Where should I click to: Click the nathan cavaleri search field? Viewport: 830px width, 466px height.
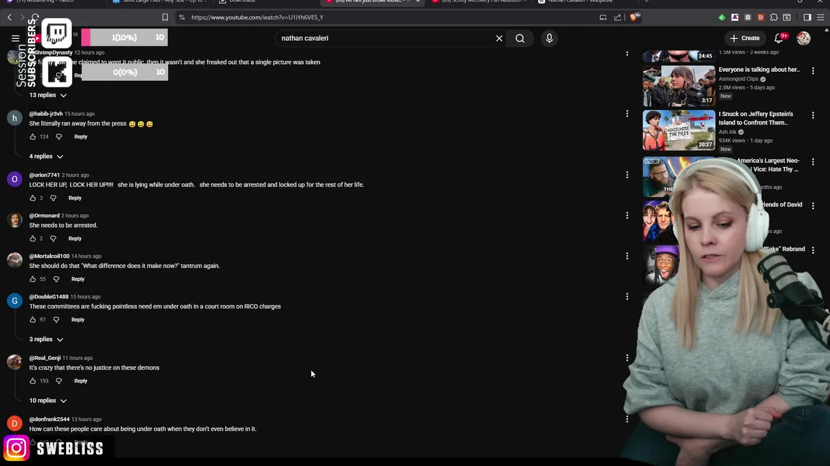click(x=386, y=38)
